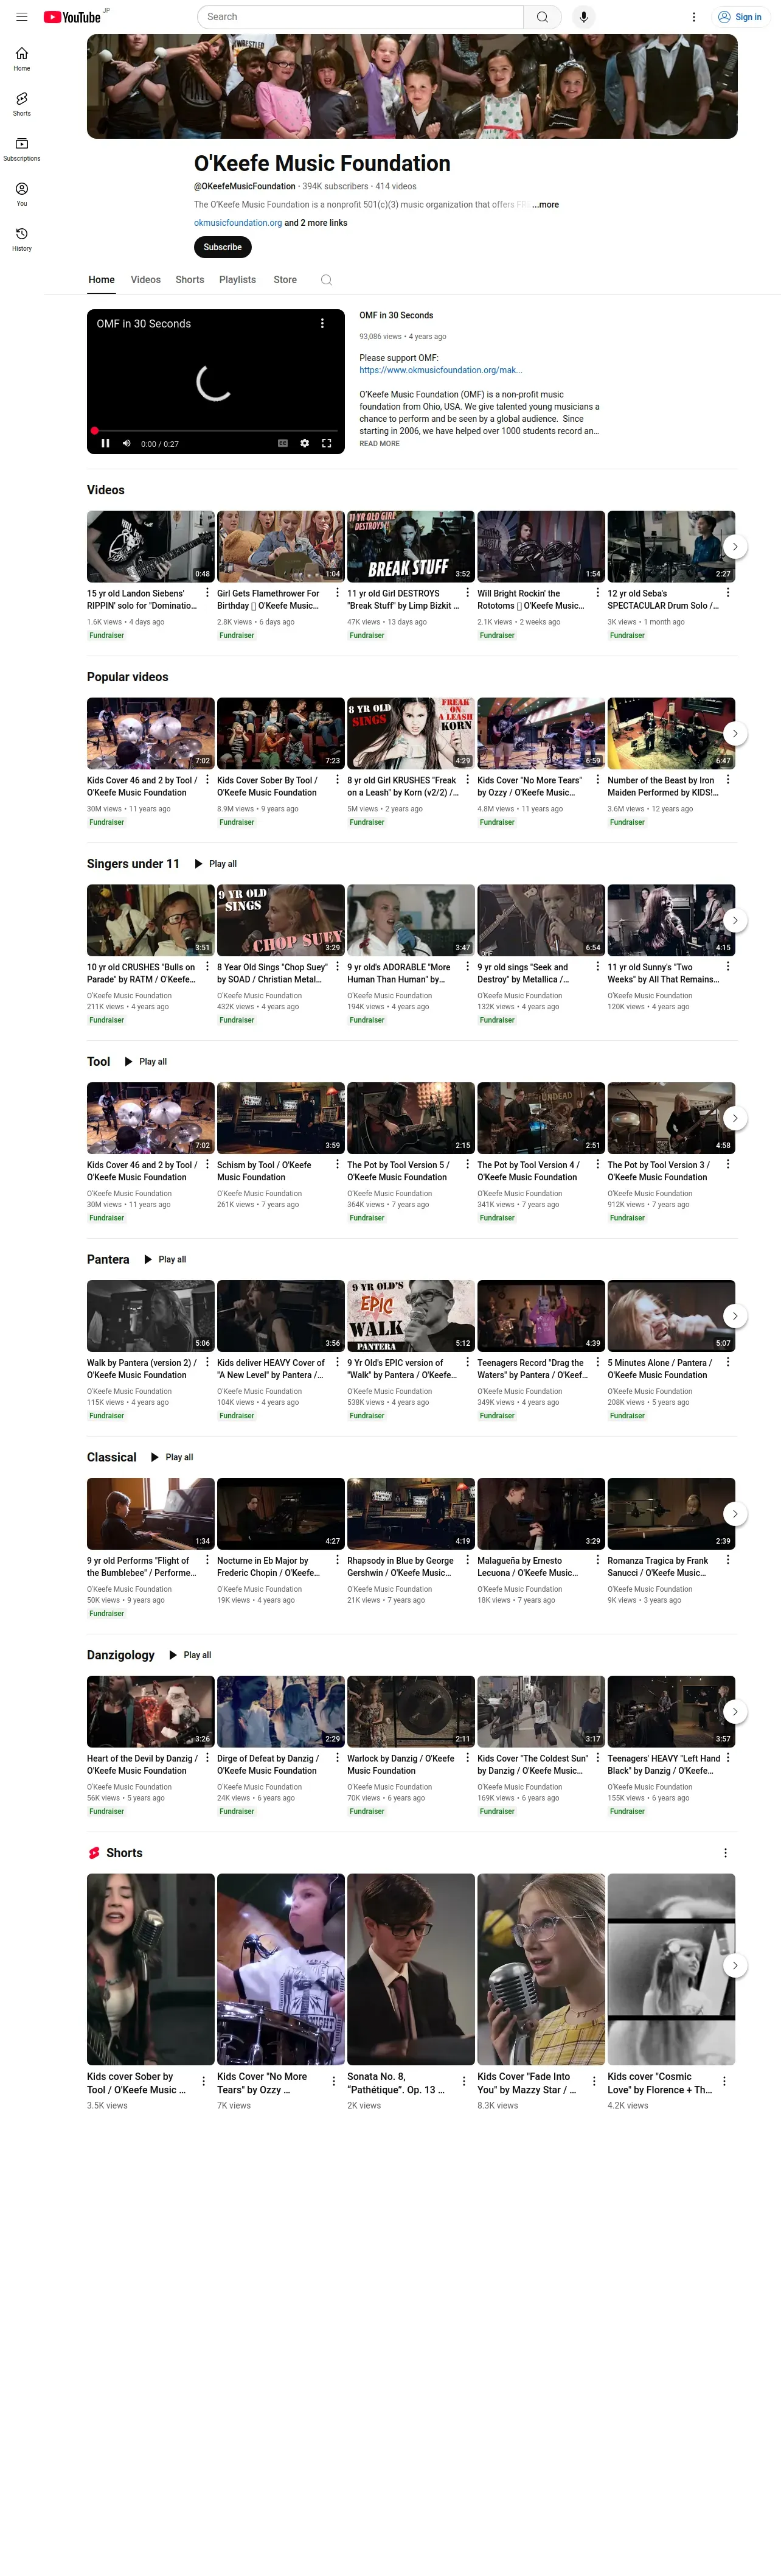Open options for 12 yr old Seba's Drum Solo

[x=728, y=593]
